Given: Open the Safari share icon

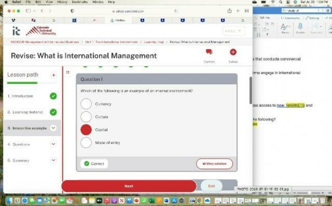Looking at the screenshot, I should (230, 11).
